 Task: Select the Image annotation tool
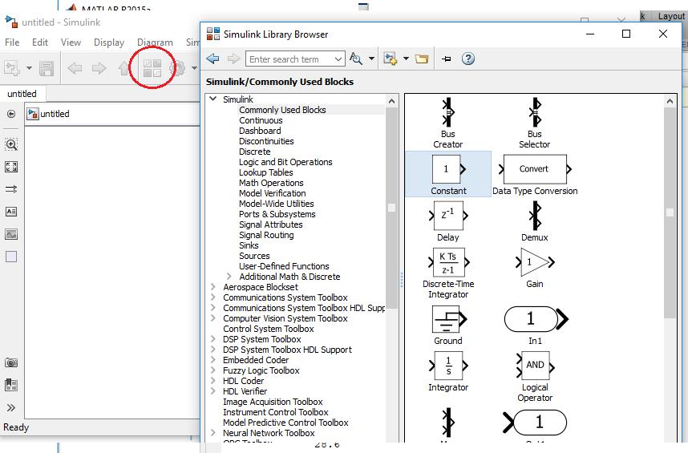tap(11, 234)
